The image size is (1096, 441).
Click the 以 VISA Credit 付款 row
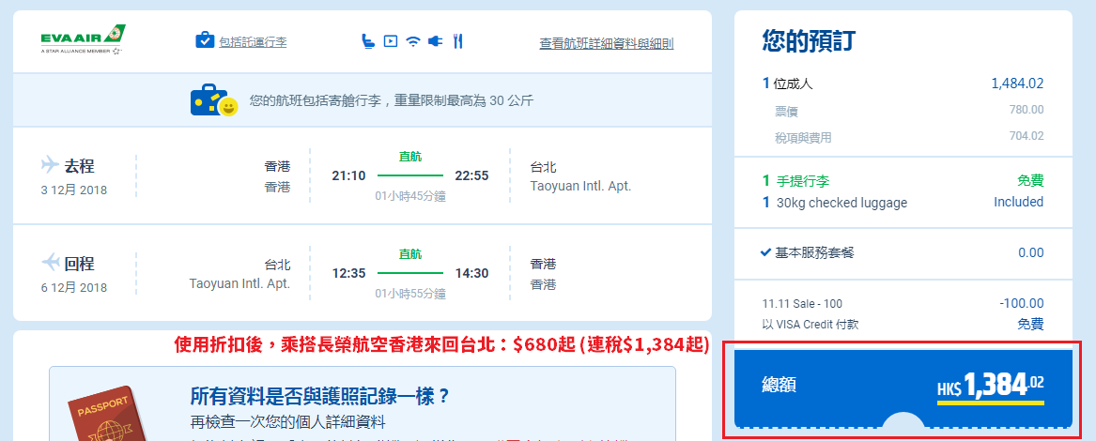[x=903, y=325]
